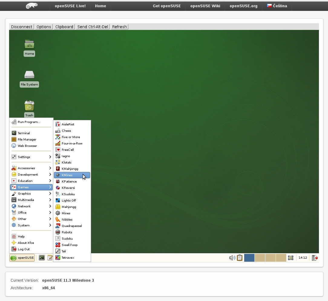The width and height of the screenshot is (328, 301).
Task: Choose Log Out from the menu
Action: click(31, 249)
